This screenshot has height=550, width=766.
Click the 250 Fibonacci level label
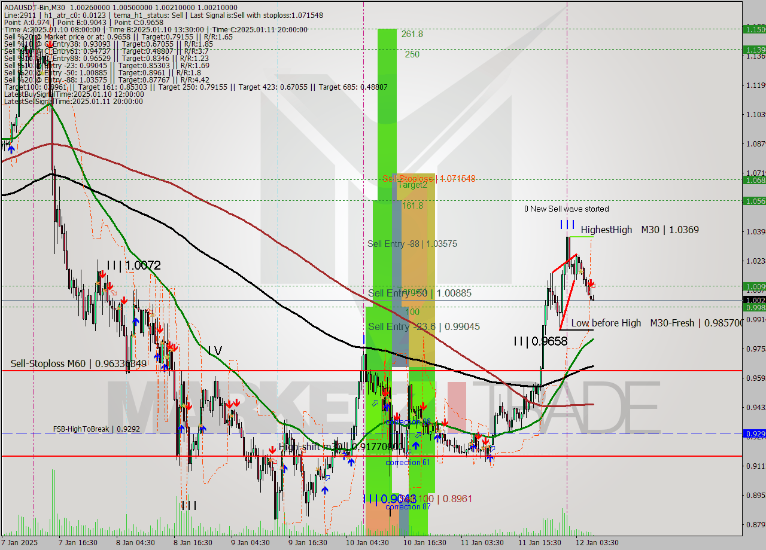click(412, 54)
